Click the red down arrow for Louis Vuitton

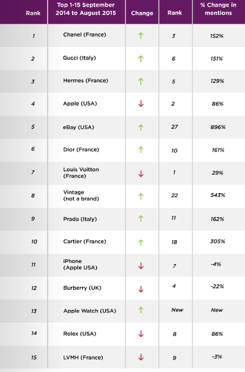pyautogui.click(x=141, y=173)
